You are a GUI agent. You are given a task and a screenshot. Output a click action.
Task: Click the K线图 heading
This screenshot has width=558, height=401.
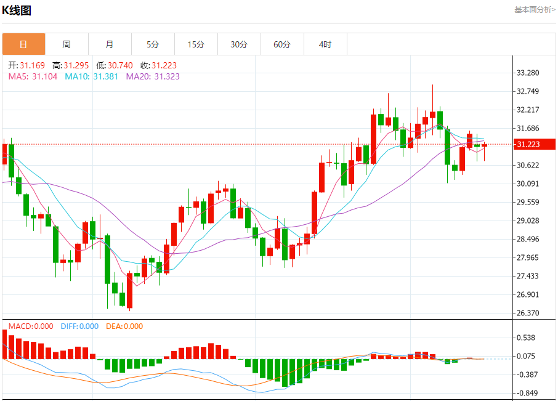[x=17, y=10]
